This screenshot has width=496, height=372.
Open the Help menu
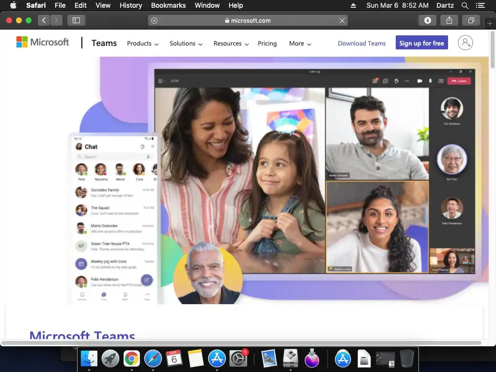pos(236,5)
